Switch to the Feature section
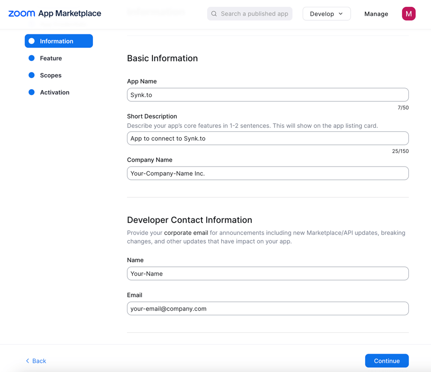 click(x=51, y=58)
